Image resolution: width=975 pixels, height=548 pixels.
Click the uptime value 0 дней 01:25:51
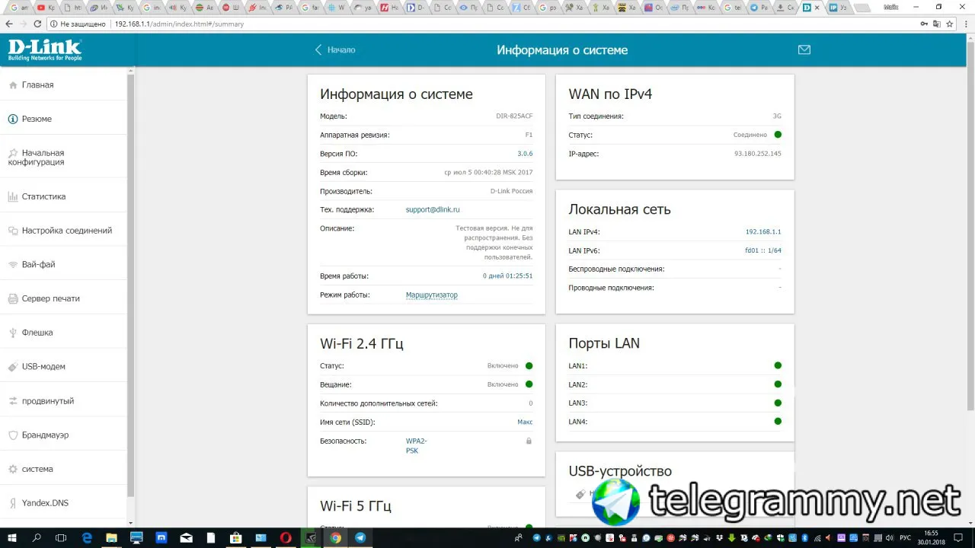(507, 276)
